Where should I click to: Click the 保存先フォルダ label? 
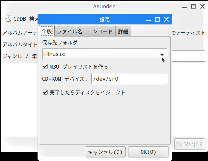60,43
